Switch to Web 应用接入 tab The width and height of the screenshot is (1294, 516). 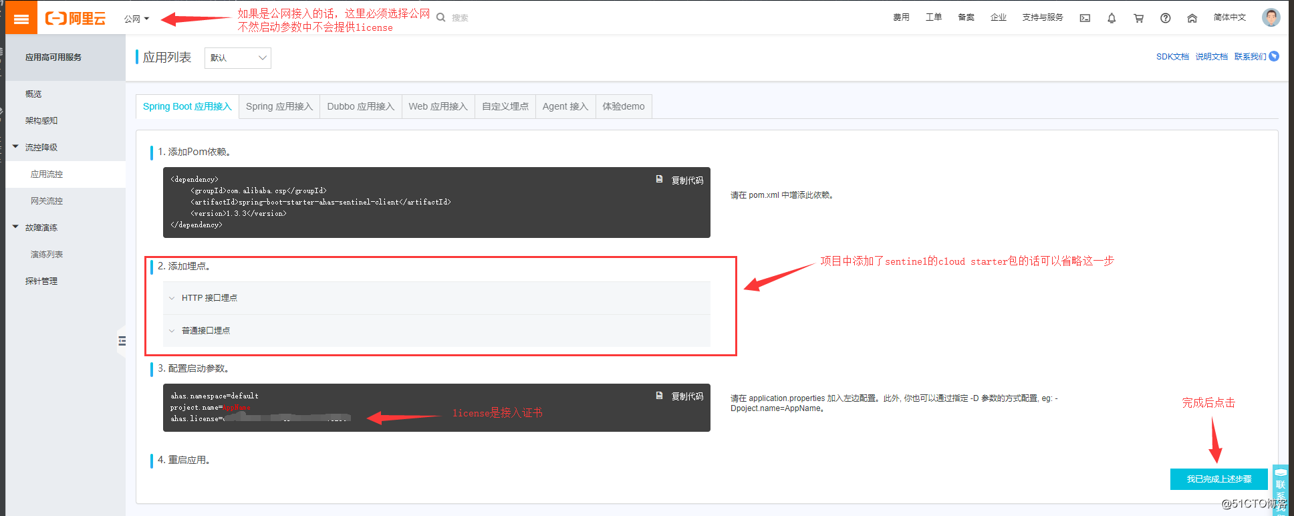point(438,106)
